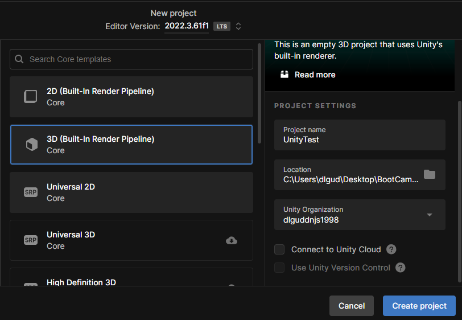Click the template list scrollbar
Viewport: 462px width, 320px height.
pyautogui.click(x=259, y=93)
